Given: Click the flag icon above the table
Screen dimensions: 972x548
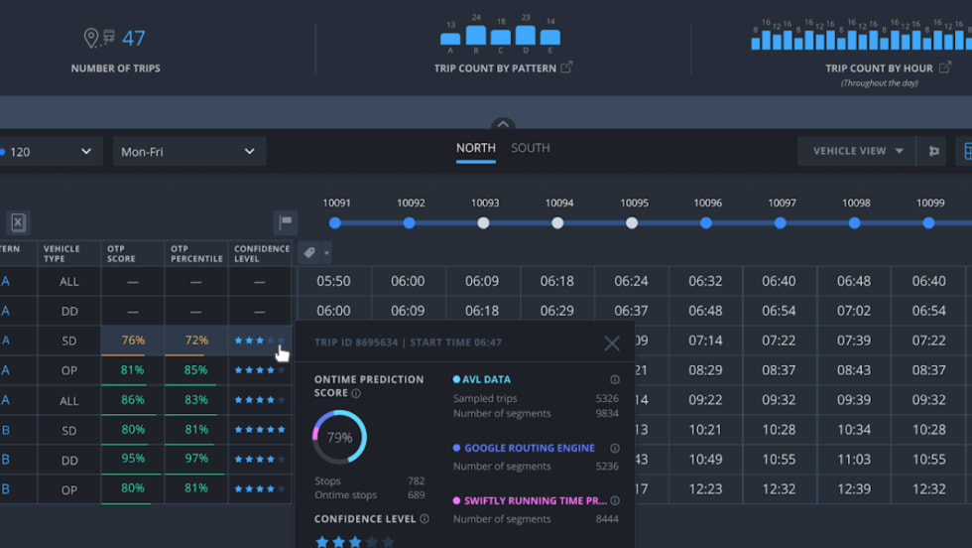Looking at the screenshot, I should [x=285, y=222].
